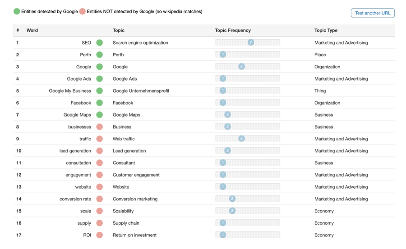This screenshot has width=406, height=249.
Task: Click the SEO topic frequency marker 7
Action: pos(251,42)
